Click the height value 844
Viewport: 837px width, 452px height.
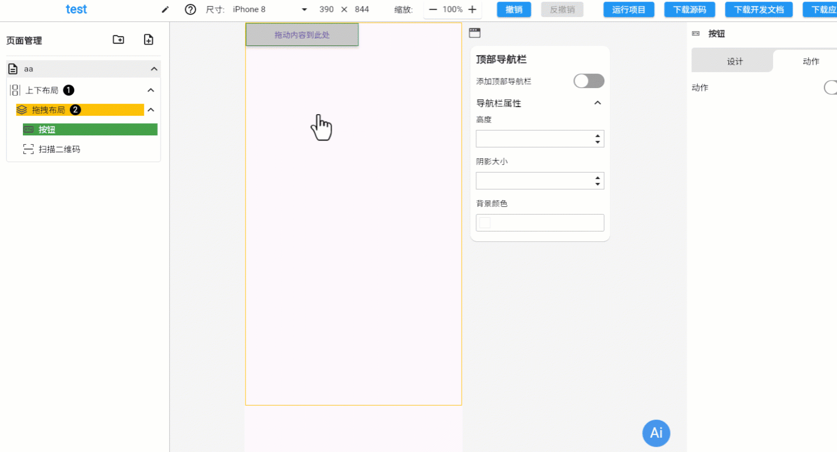point(362,9)
